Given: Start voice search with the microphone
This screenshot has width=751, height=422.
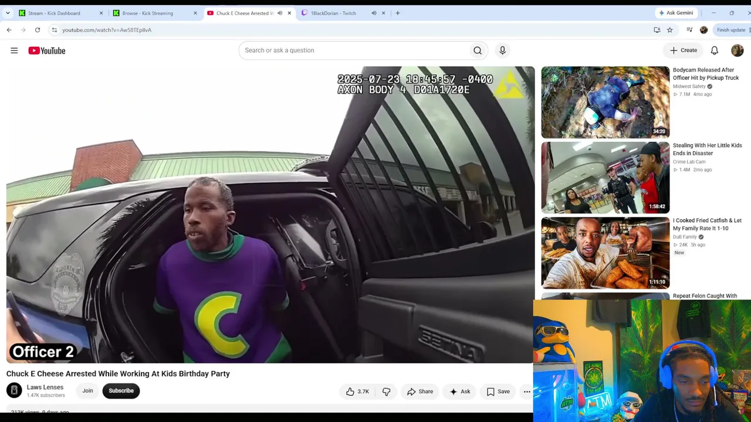Looking at the screenshot, I should pos(502,50).
